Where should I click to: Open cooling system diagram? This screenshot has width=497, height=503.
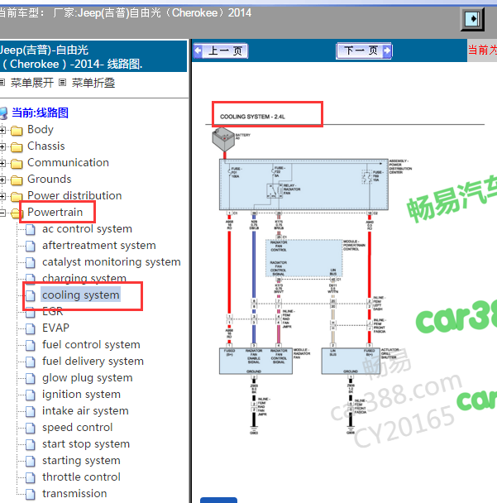(x=81, y=295)
